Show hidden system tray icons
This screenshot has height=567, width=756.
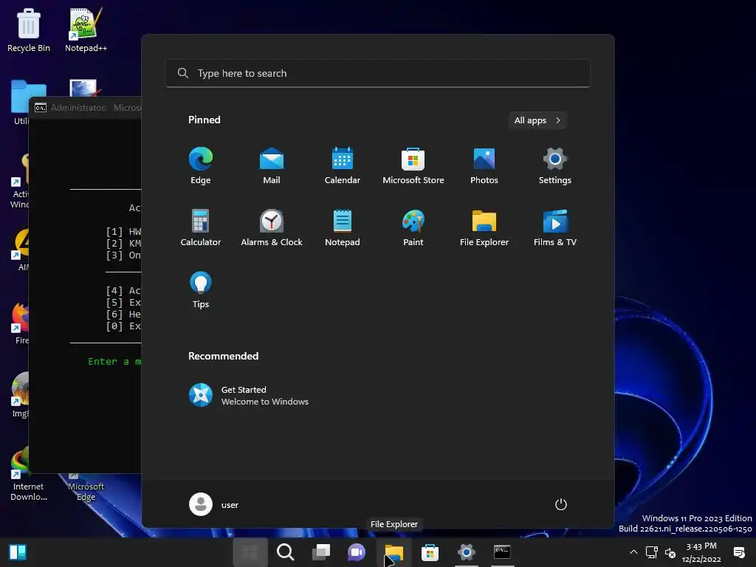[633, 552]
